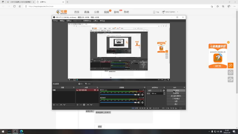
Task: Open OBS 文件 menu
Action: pyautogui.click(x=55, y=21)
